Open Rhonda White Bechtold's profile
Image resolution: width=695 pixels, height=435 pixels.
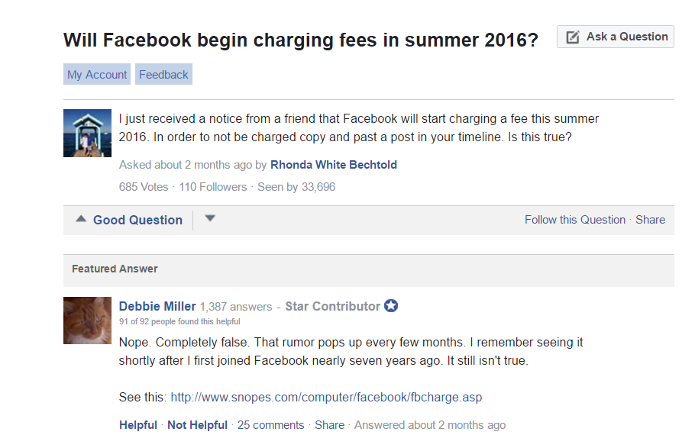coord(334,165)
